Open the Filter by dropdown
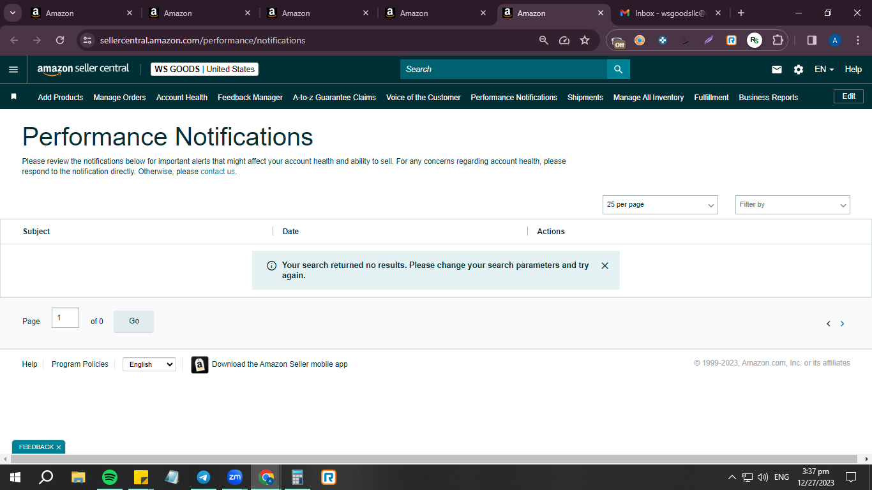Image resolution: width=872 pixels, height=490 pixels. click(x=793, y=205)
